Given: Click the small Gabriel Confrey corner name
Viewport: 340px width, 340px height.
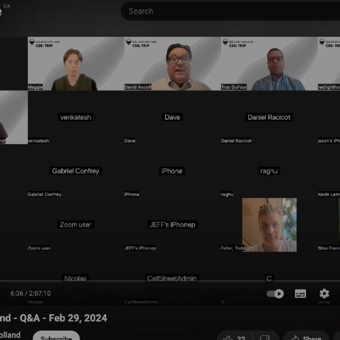Looking at the screenshot, I should click(44, 194).
